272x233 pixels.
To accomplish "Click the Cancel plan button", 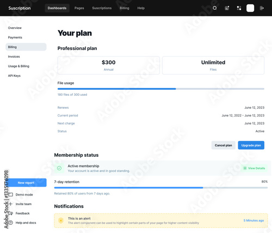I will click(224, 145).
